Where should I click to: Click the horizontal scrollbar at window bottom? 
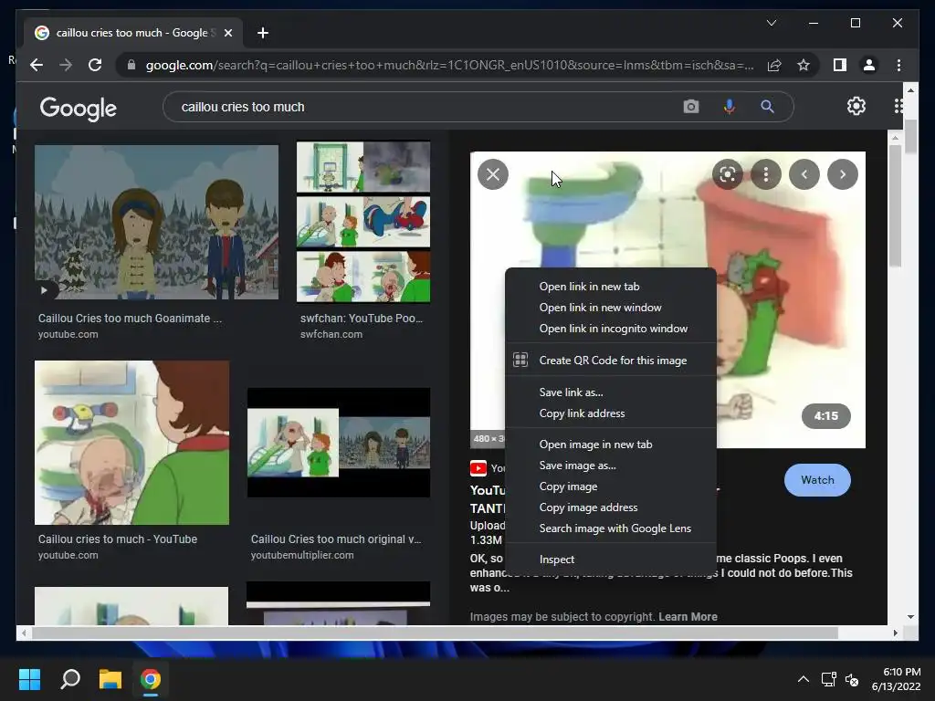click(x=436, y=633)
